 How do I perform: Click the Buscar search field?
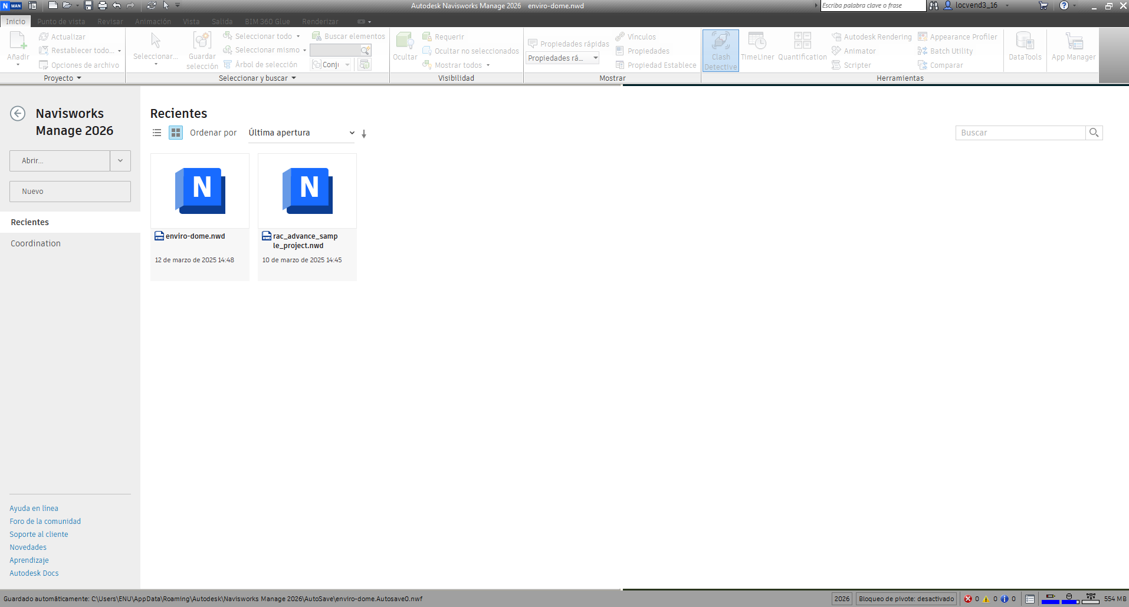1020,133
